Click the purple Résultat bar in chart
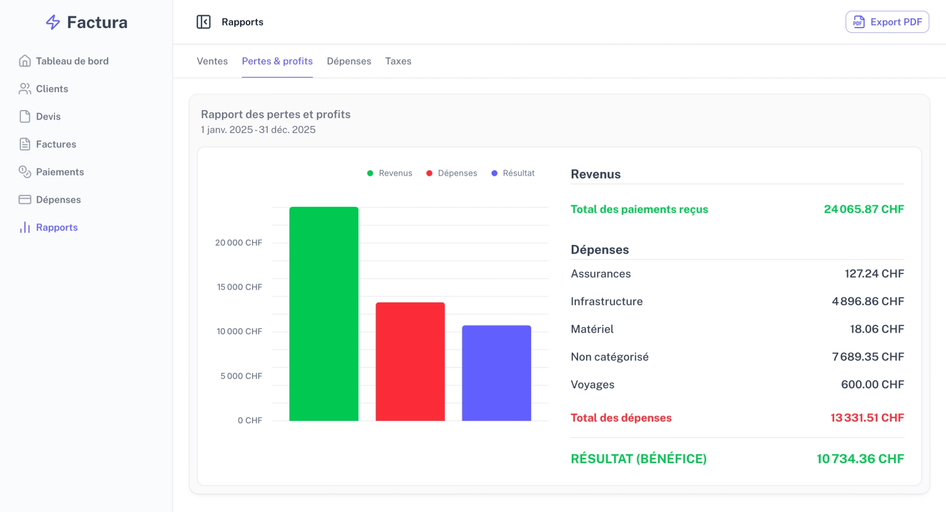Screen dimensions: 946x512 pyautogui.click(x=496, y=373)
